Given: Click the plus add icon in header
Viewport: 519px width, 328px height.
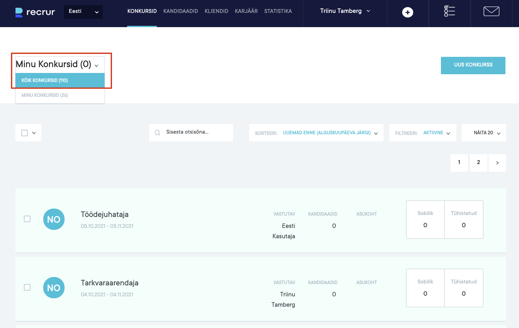Looking at the screenshot, I should click(x=407, y=12).
